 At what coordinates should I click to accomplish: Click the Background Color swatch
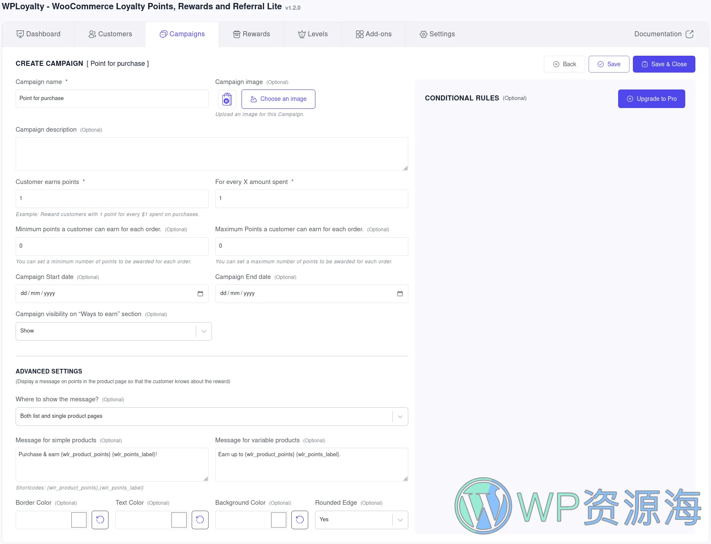tap(279, 520)
